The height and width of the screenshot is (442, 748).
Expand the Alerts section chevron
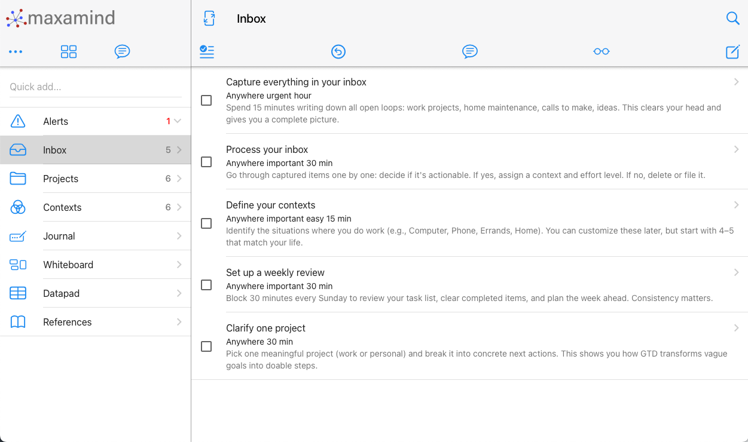[178, 121]
